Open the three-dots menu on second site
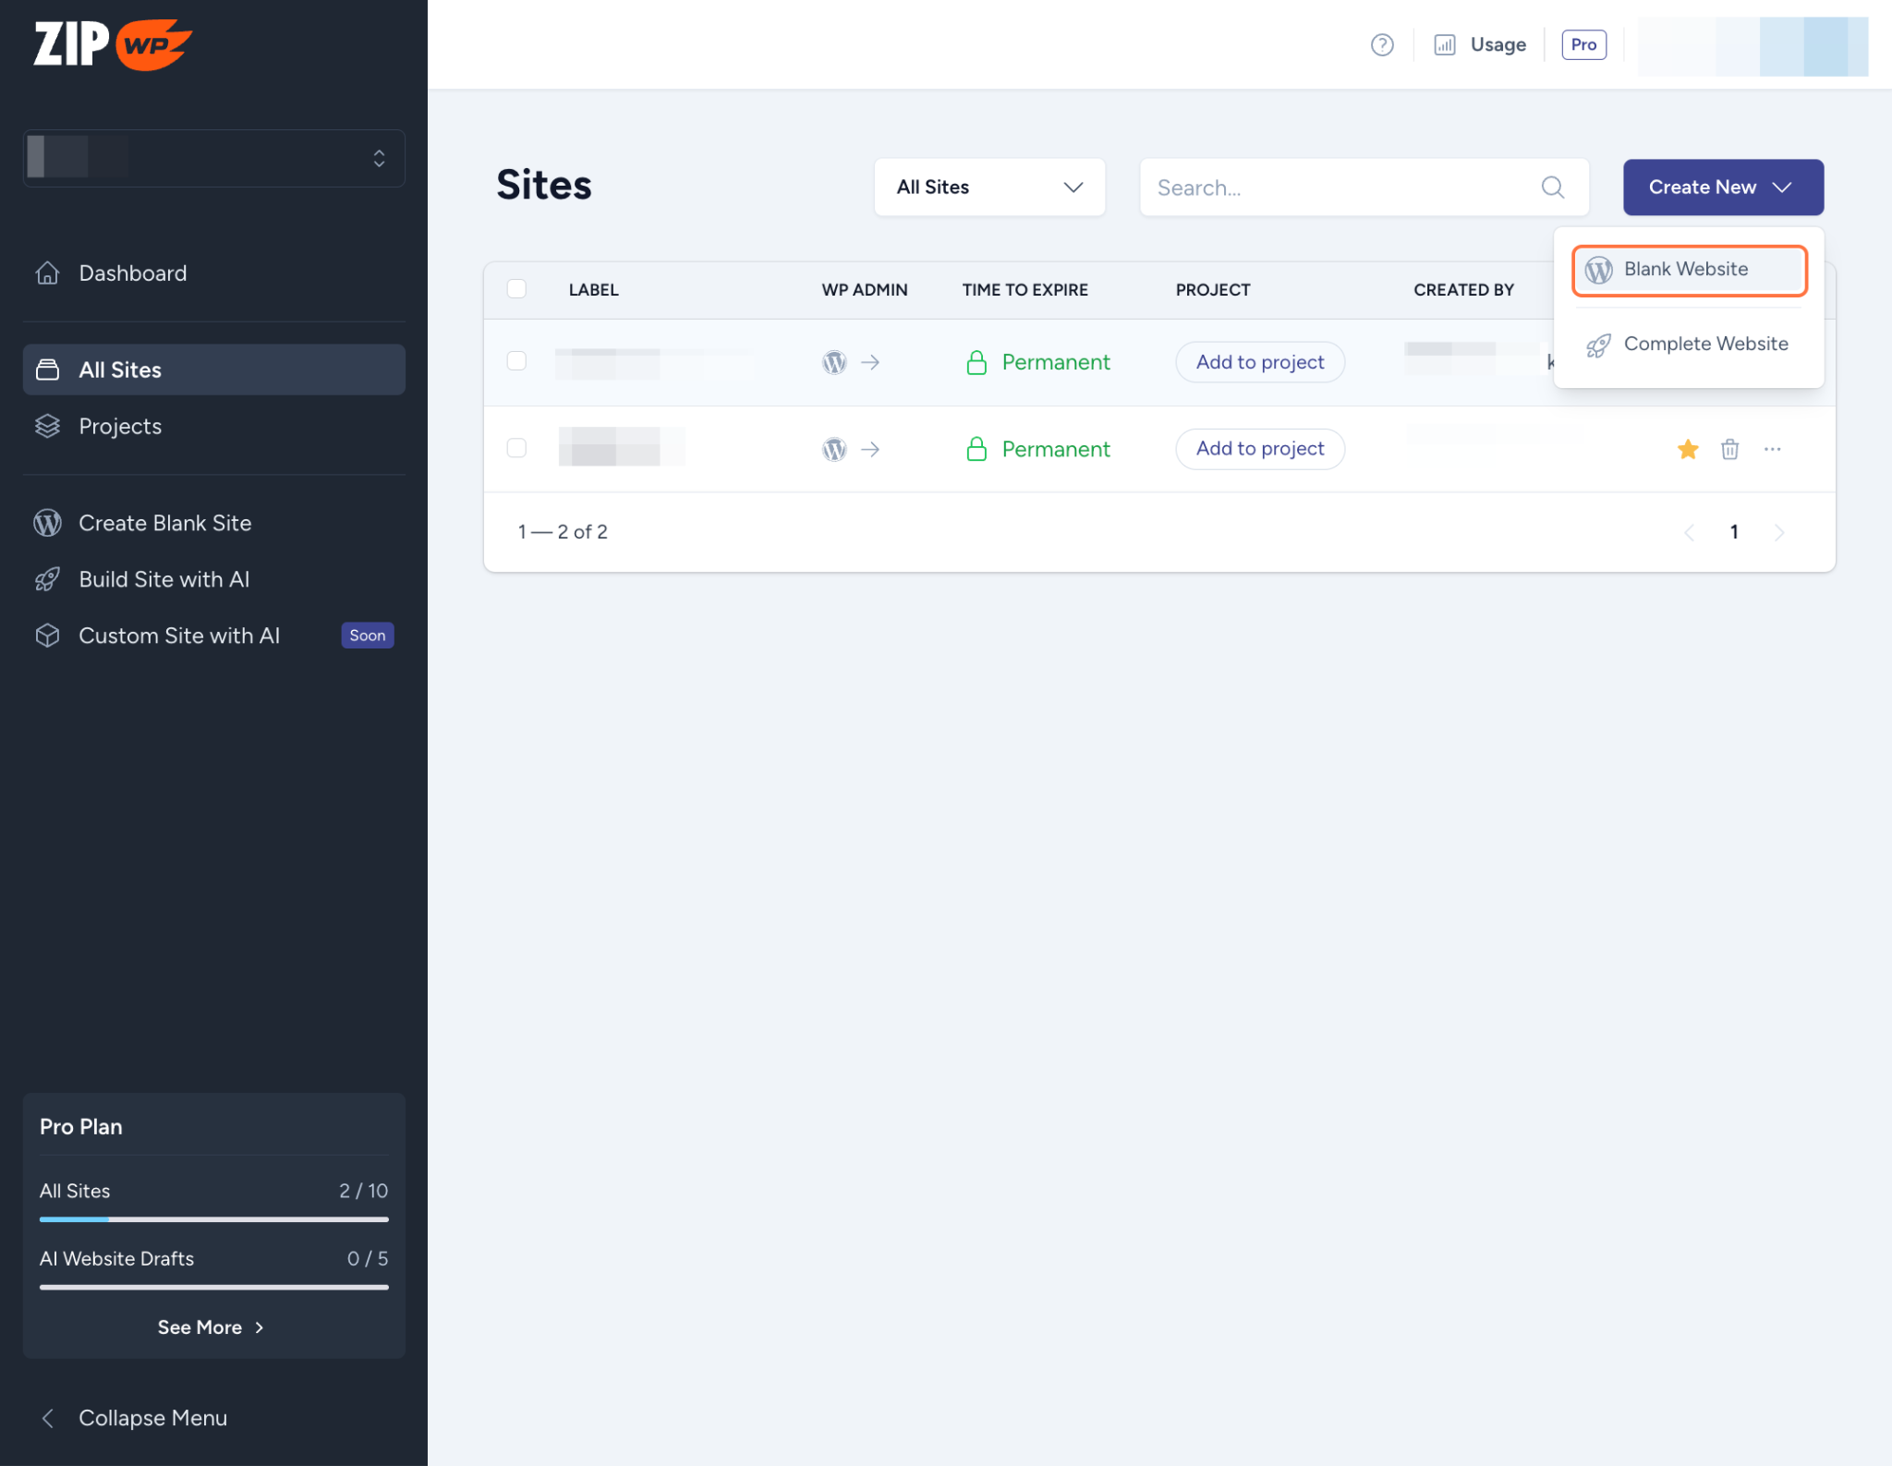Viewport: 1892px width, 1466px height. pos(1771,449)
